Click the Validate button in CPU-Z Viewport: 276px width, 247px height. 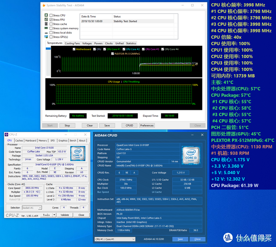tap(65, 215)
